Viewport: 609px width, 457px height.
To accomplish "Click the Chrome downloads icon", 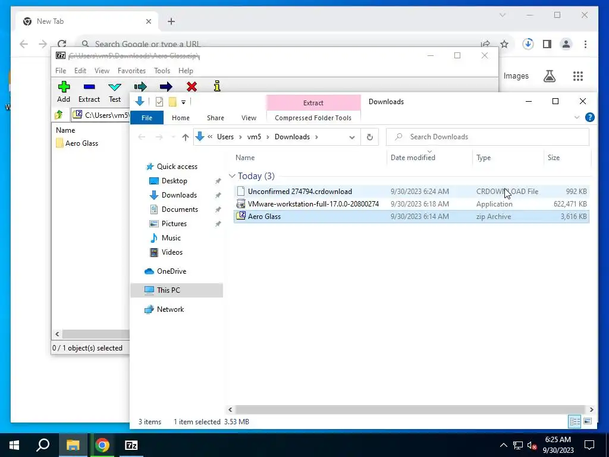I will pyautogui.click(x=528, y=44).
